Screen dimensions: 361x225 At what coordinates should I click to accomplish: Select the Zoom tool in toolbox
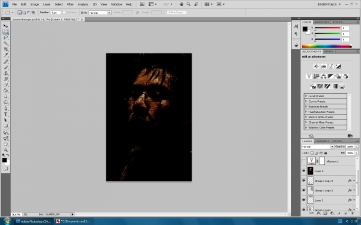point(6,150)
